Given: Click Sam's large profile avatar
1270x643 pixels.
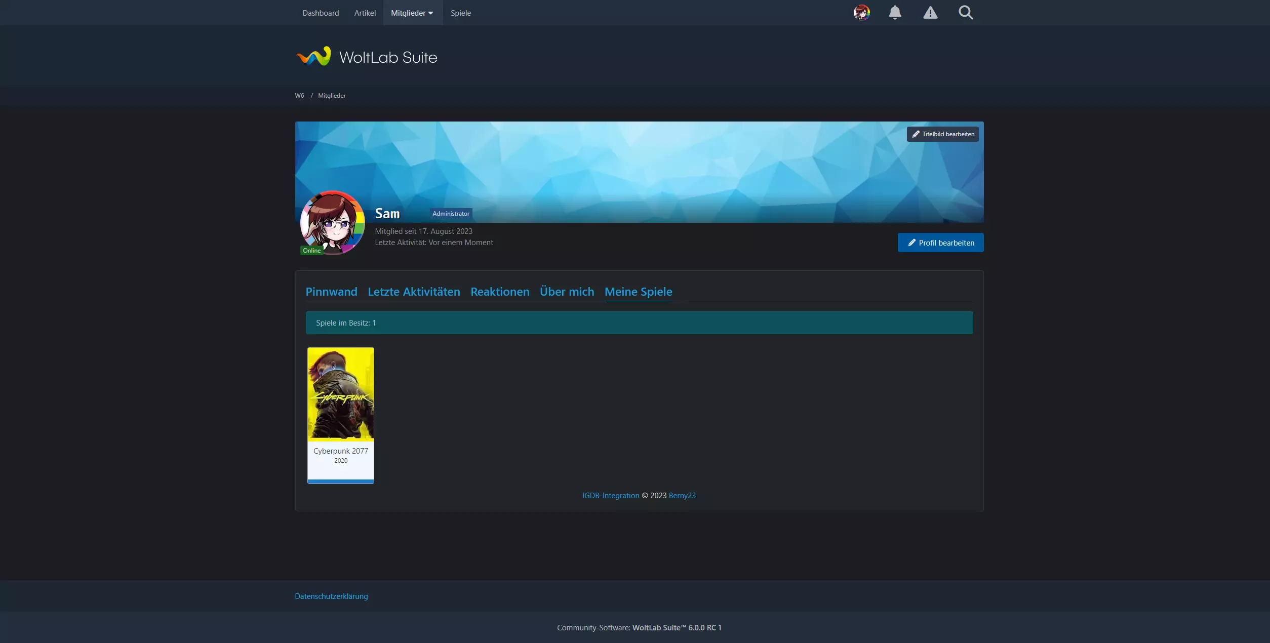Looking at the screenshot, I should point(332,223).
